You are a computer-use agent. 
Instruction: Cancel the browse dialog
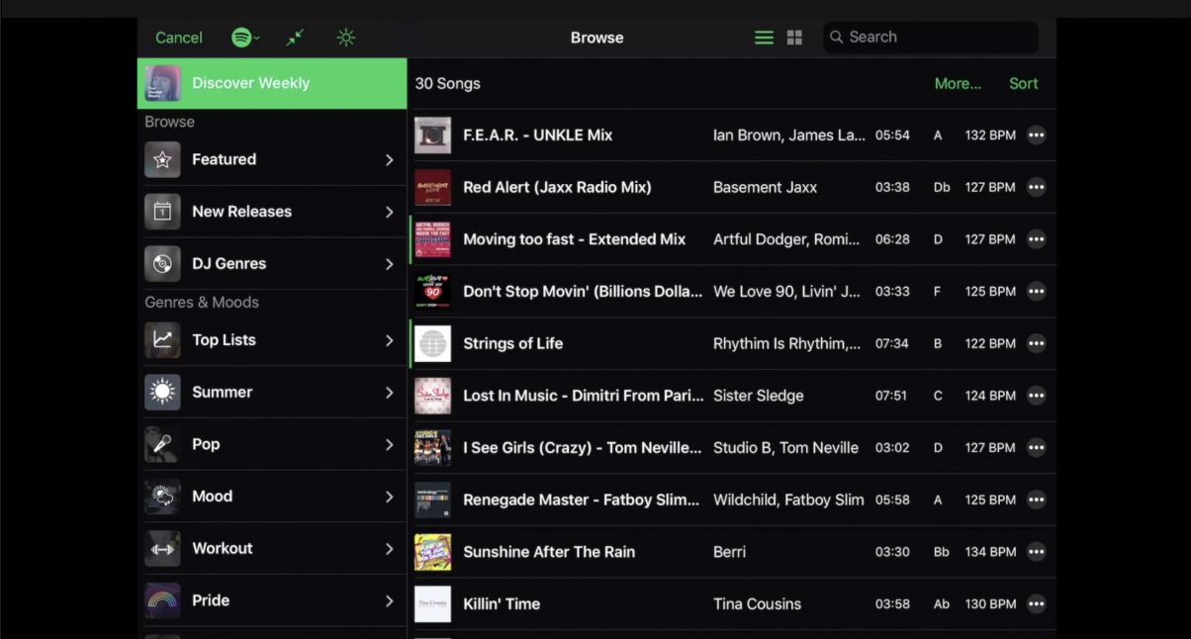[x=179, y=38]
